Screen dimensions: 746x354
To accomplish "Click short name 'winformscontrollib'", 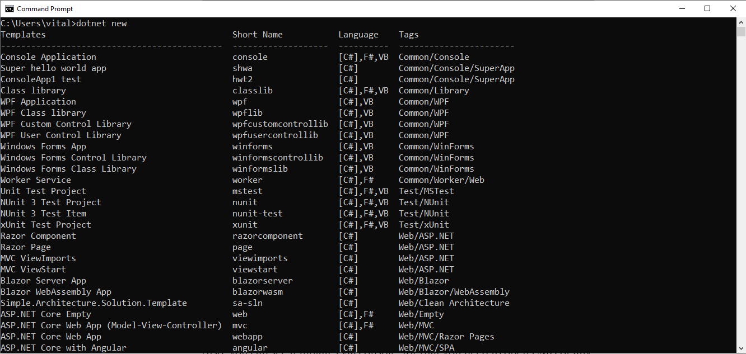I will point(278,158).
